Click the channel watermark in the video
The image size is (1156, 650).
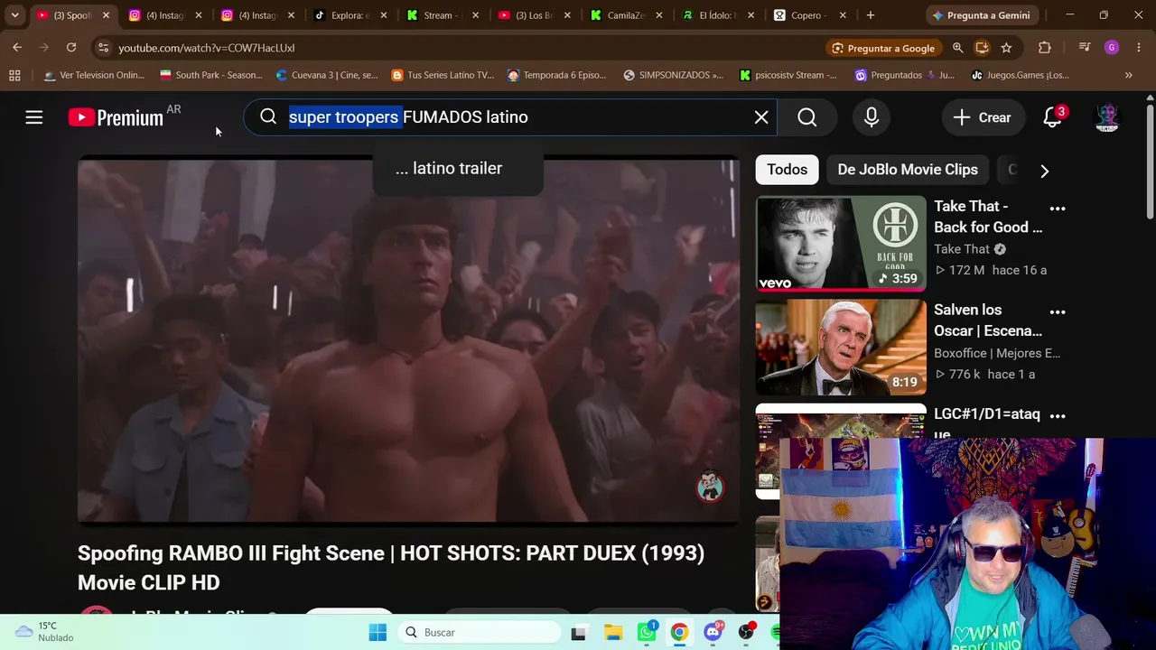pyautogui.click(x=711, y=487)
